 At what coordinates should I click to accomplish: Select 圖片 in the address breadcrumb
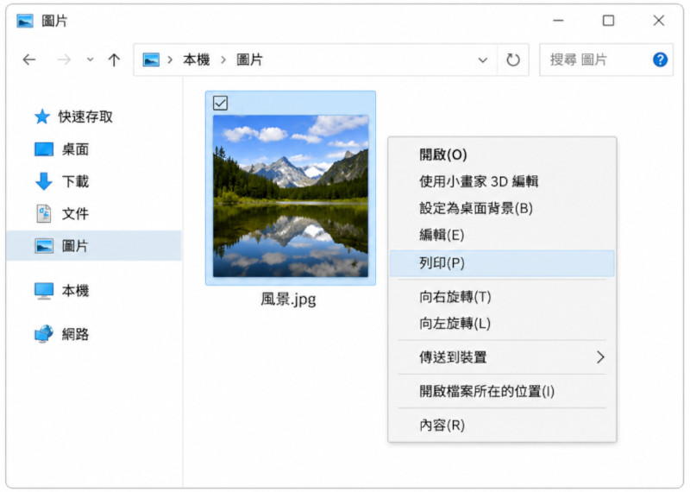point(249,60)
